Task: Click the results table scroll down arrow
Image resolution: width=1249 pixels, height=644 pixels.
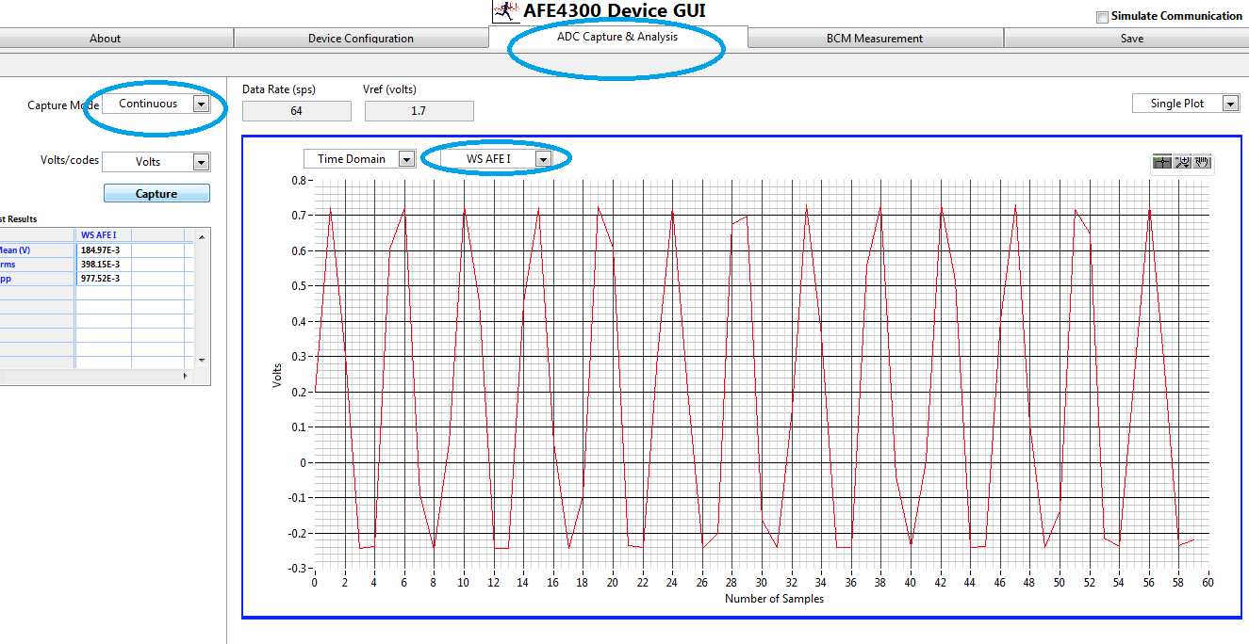Action: click(200, 361)
